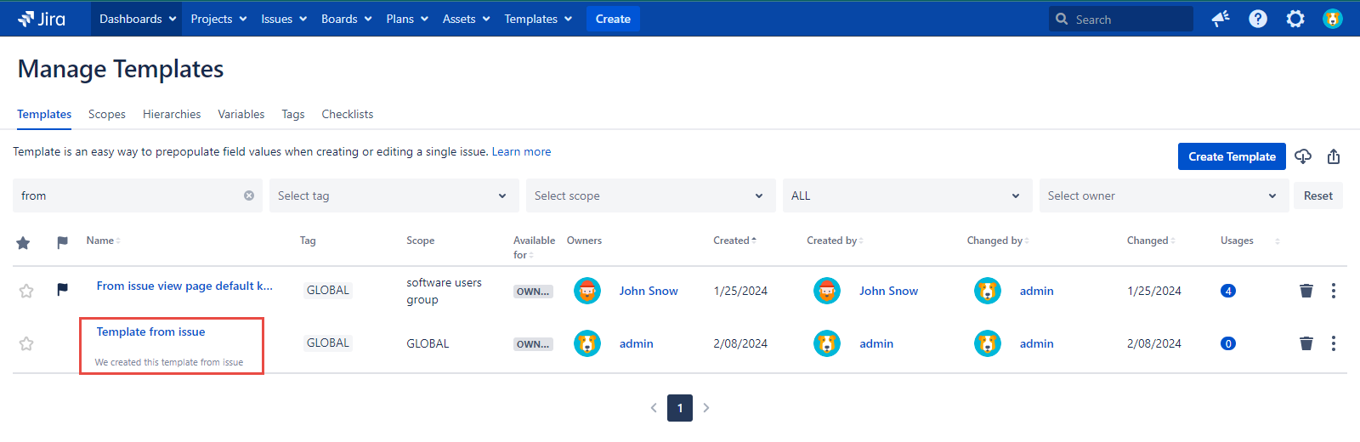
Task: Expand the Select tag dropdown
Action: tap(394, 195)
